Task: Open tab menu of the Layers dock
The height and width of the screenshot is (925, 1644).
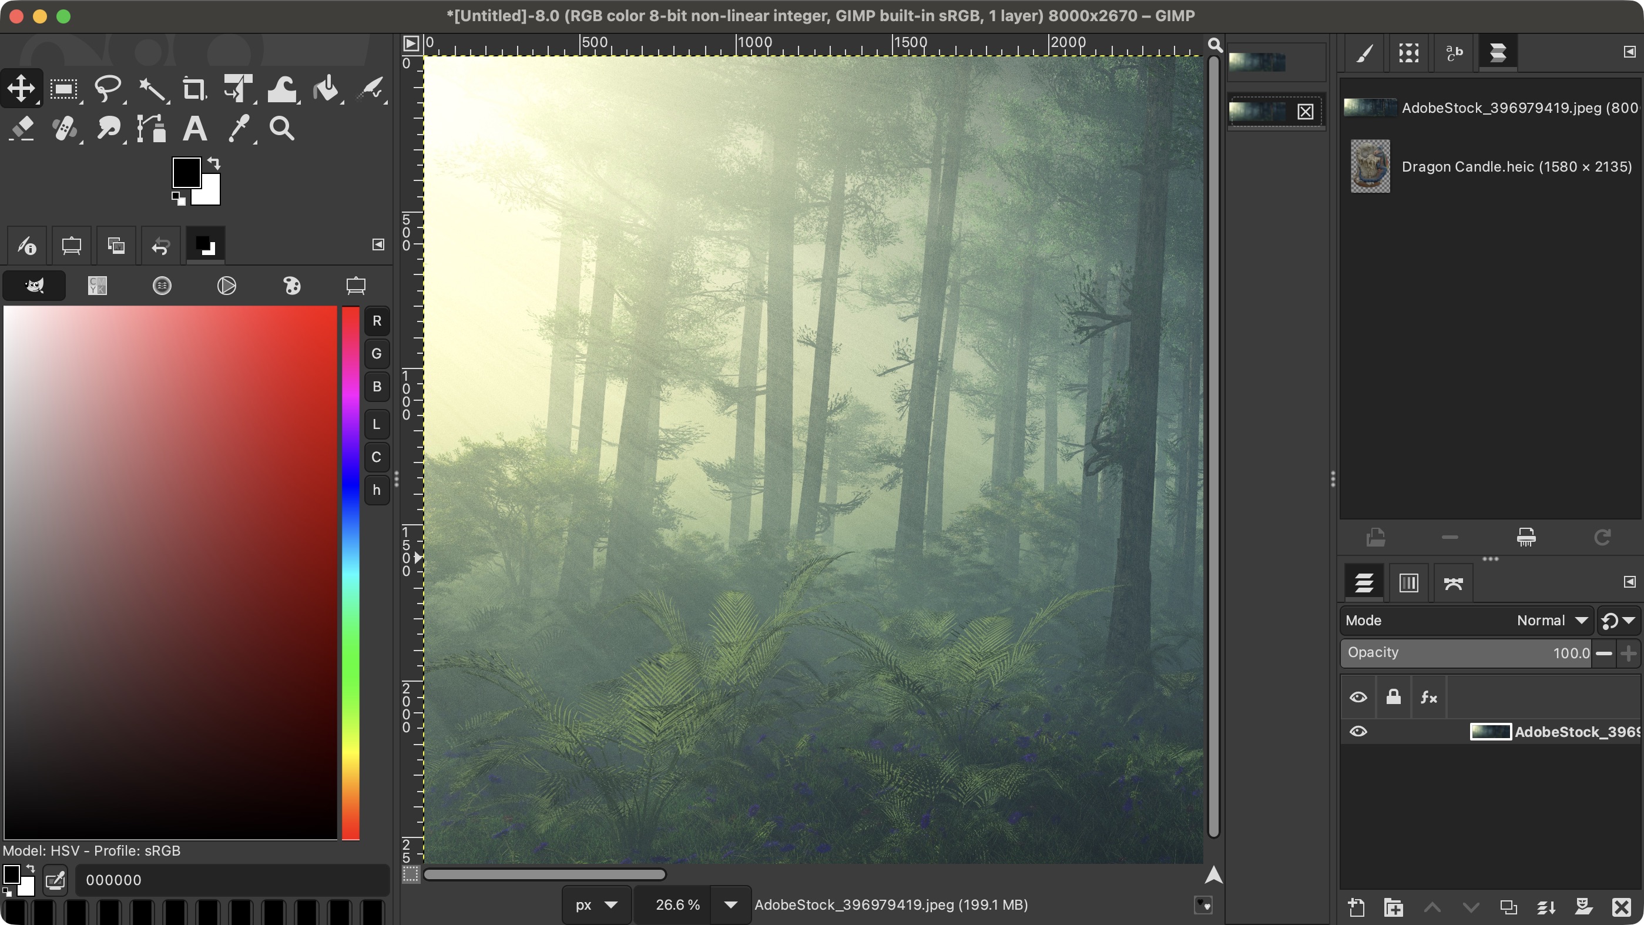Action: (1629, 582)
